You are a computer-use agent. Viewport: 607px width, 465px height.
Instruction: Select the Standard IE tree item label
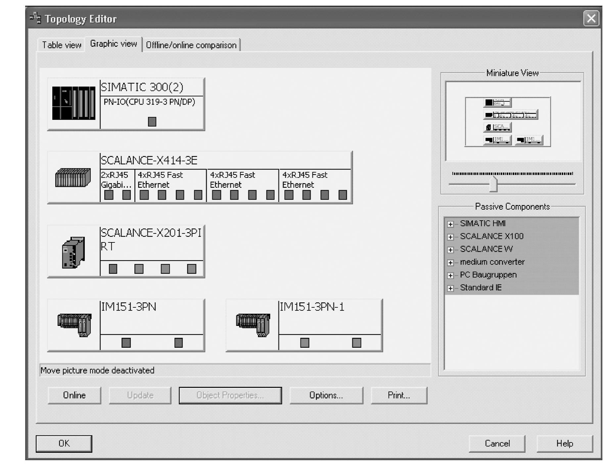click(481, 287)
